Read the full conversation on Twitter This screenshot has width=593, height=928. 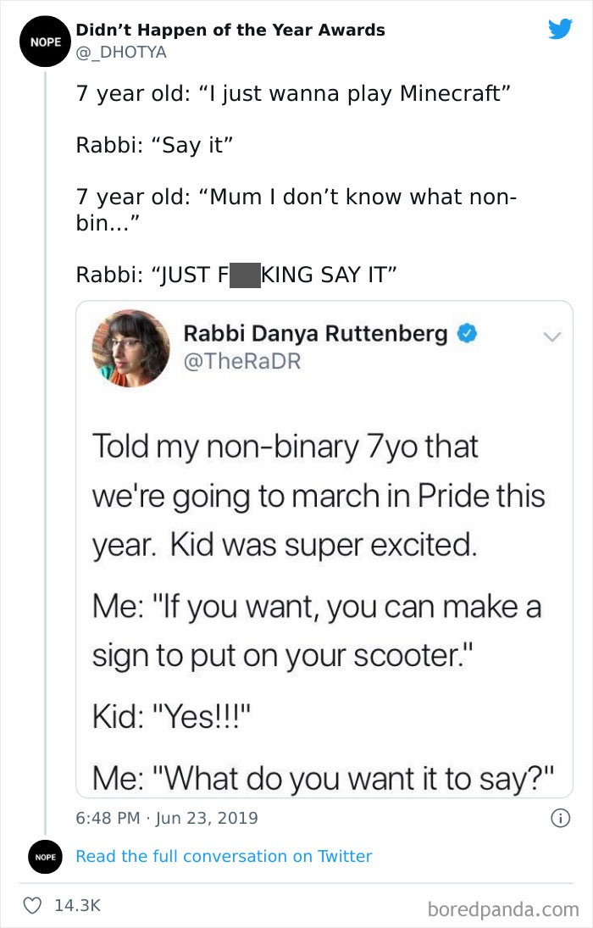pyautogui.click(x=224, y=856)
